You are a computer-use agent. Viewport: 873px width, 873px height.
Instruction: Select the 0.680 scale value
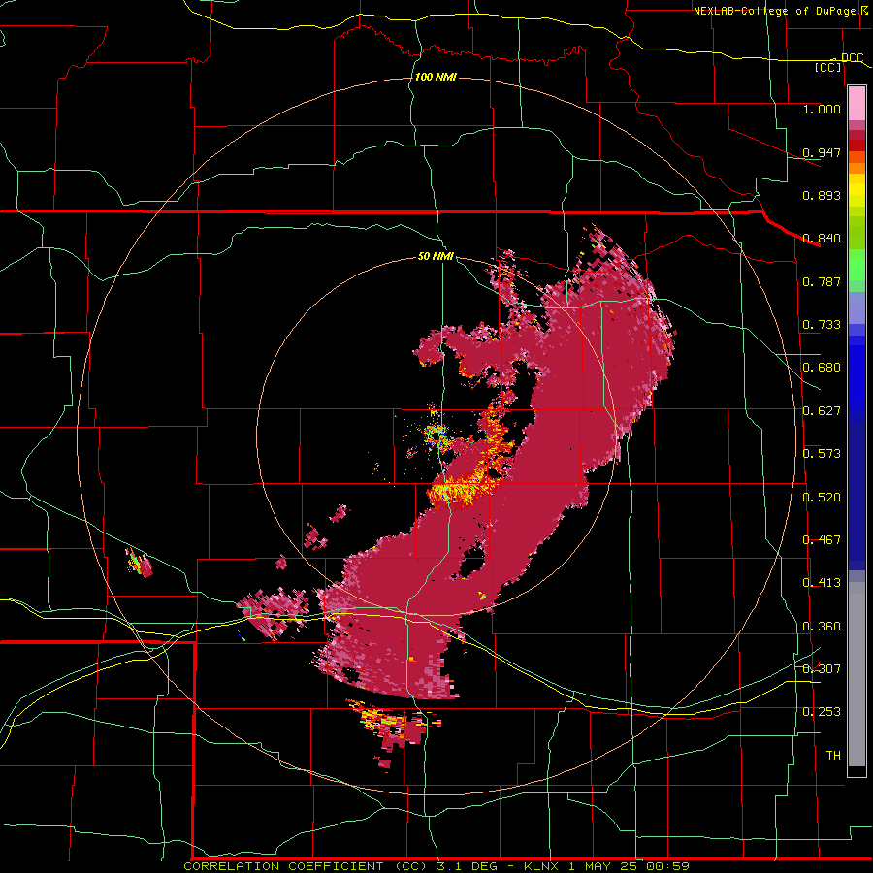point(822,368)
